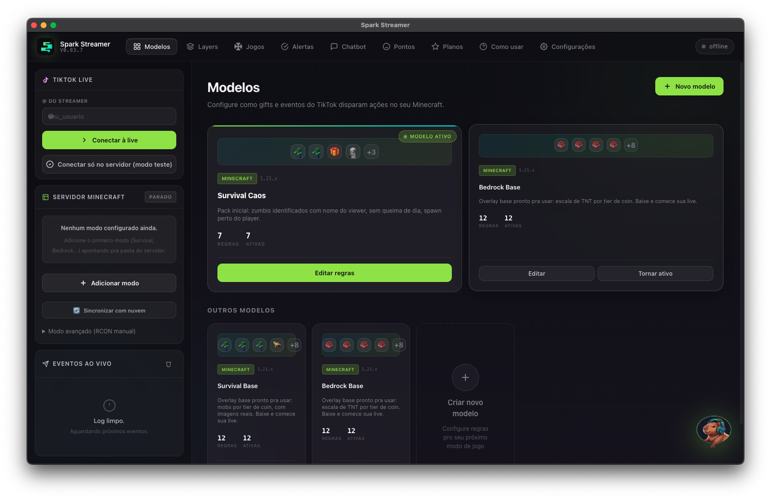The width and height of the screenshot is (771, 500).
Task: Click the Spark Streamer window title text
Action: [x=385, y=25]
